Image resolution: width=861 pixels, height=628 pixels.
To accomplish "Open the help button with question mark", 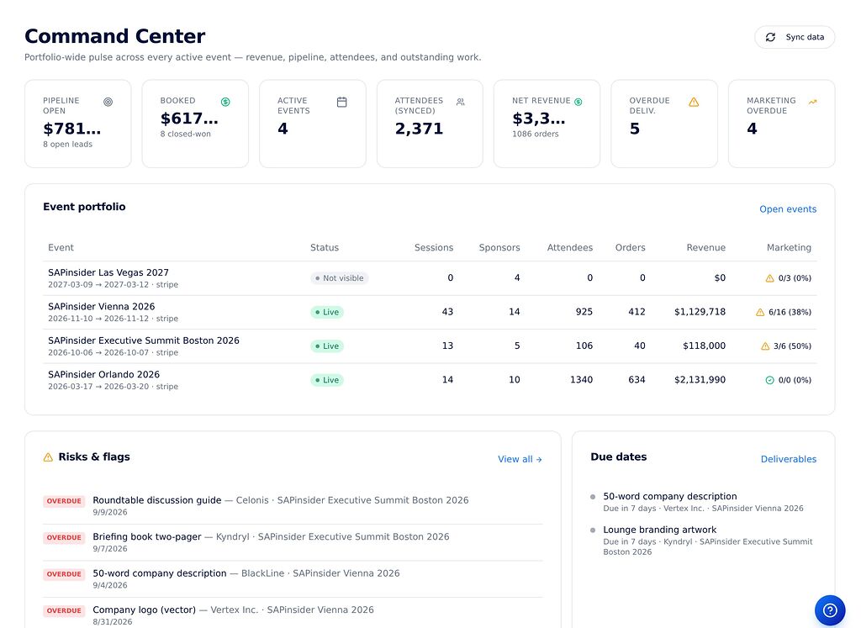I will point(830,610).
